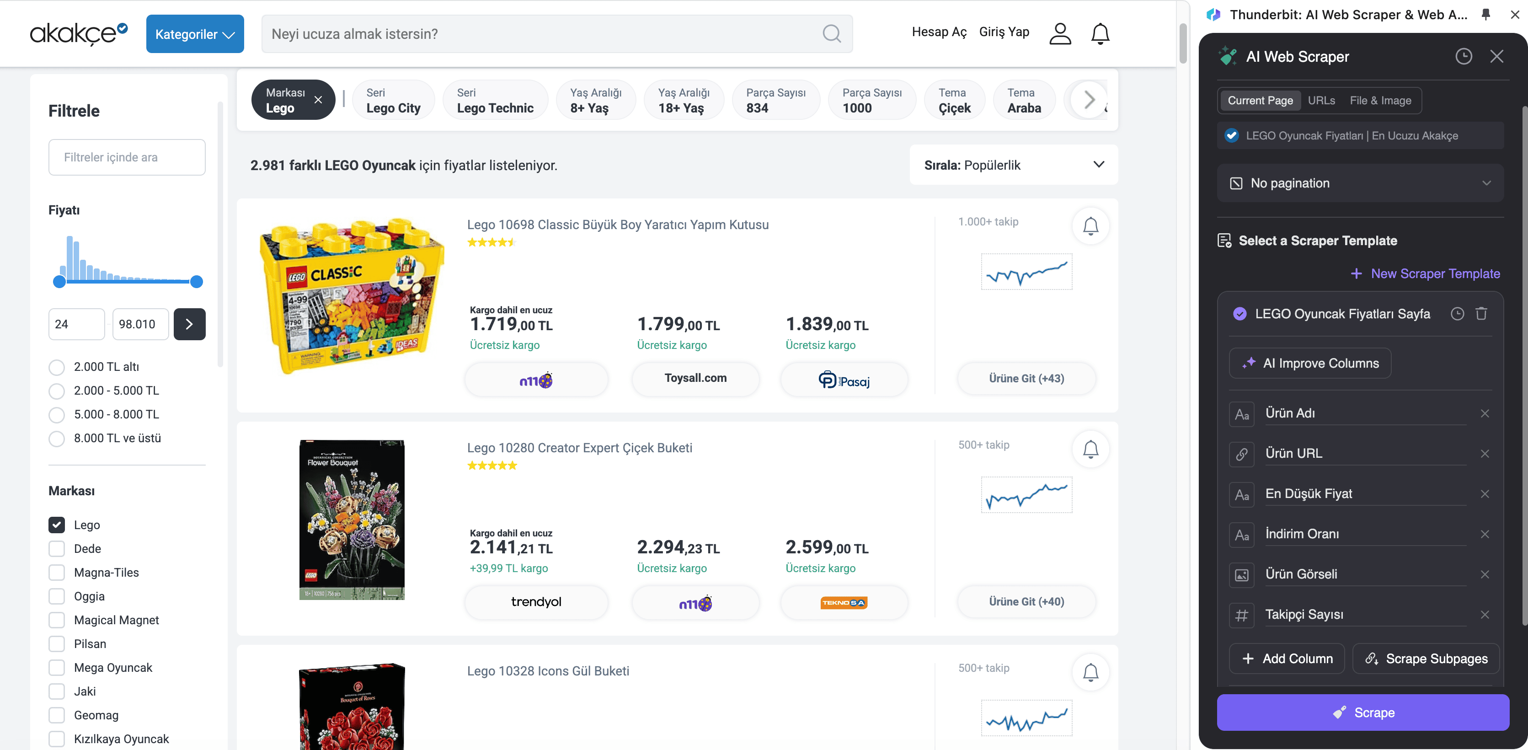Switch to the URLs tab
The height and width of the screenshot is (750, 1528).
(x=1321, y=100)
